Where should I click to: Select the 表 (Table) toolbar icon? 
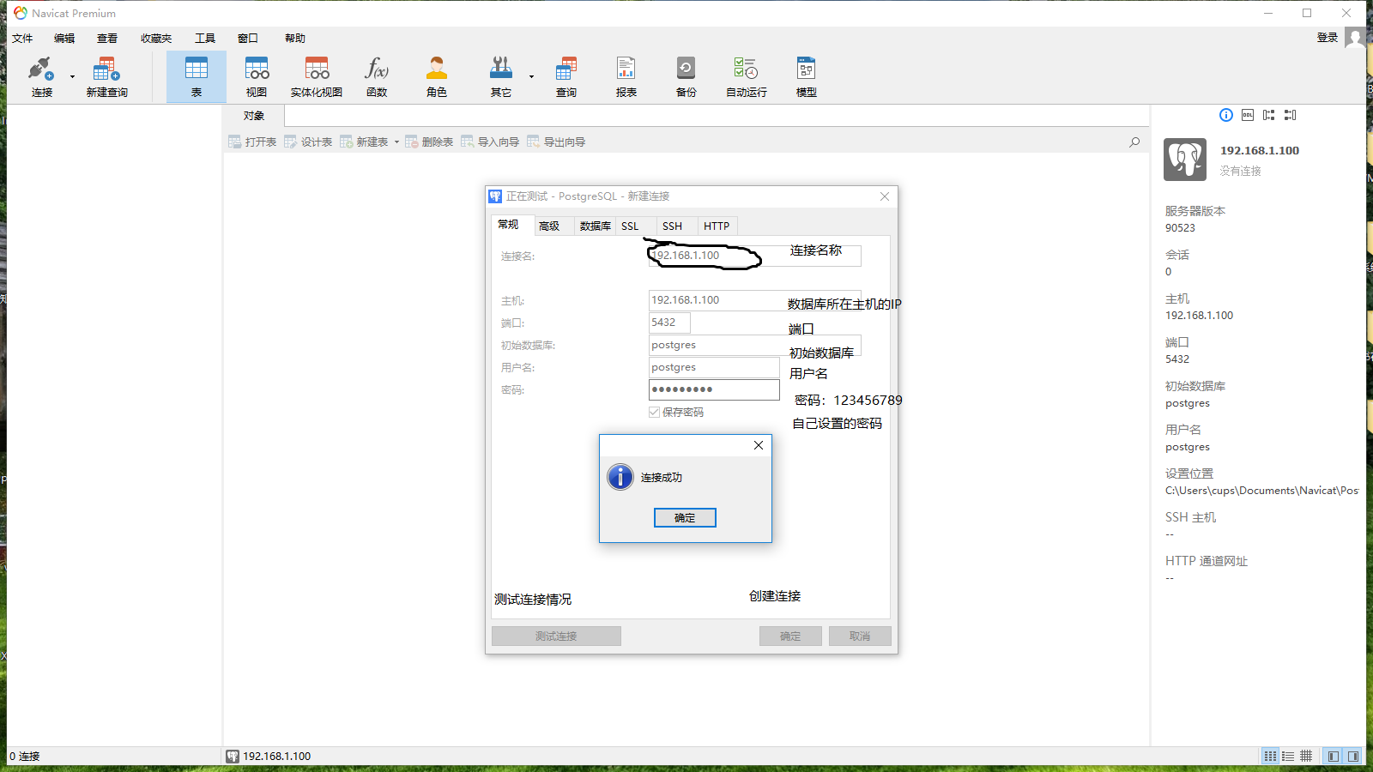click(197, 77)
